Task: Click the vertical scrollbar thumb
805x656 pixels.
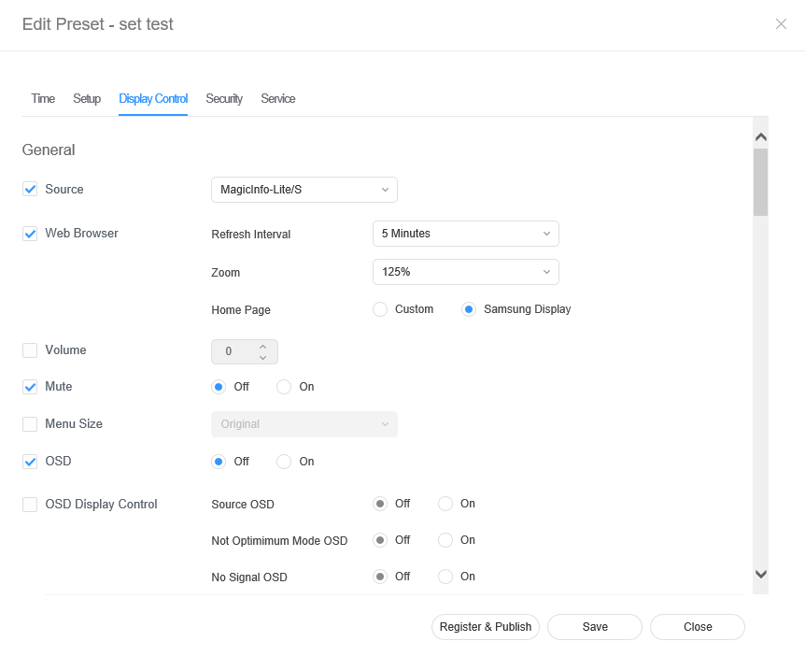Action: 760,182
